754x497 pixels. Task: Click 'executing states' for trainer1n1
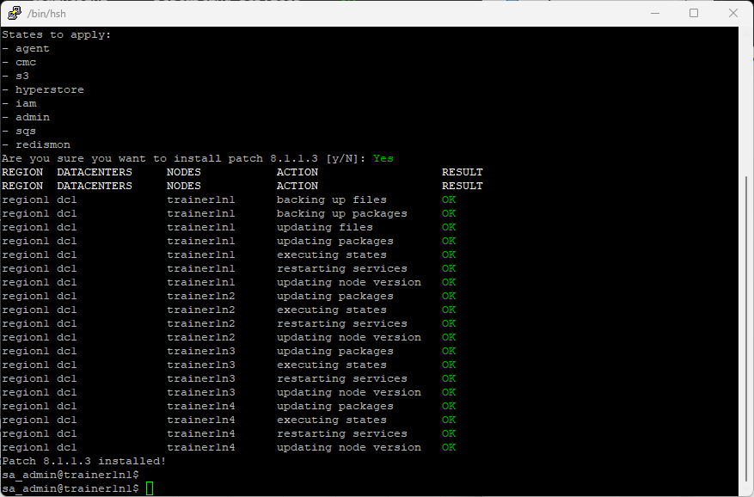331,255
